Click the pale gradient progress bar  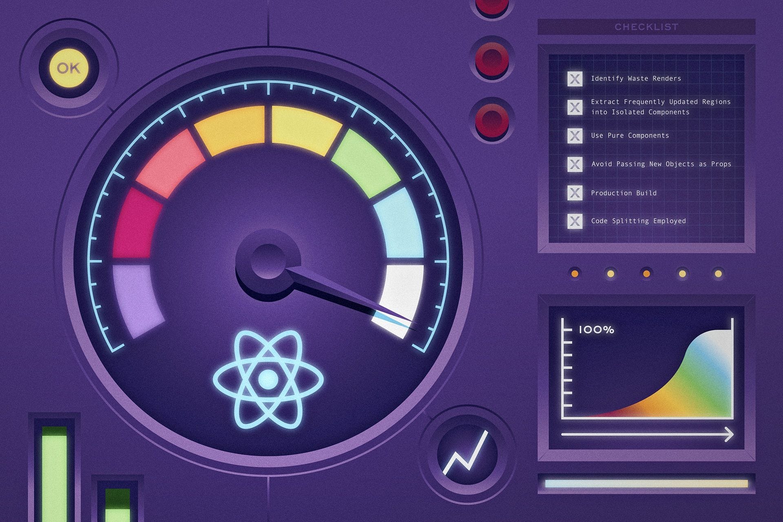point(646,484)
